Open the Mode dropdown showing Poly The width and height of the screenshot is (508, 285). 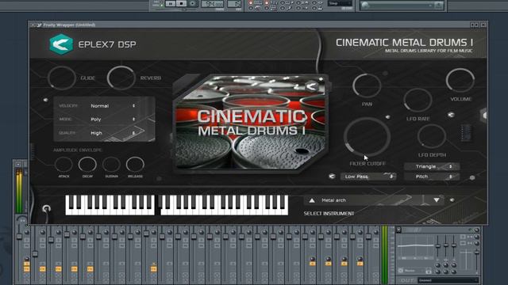point(113,120)
